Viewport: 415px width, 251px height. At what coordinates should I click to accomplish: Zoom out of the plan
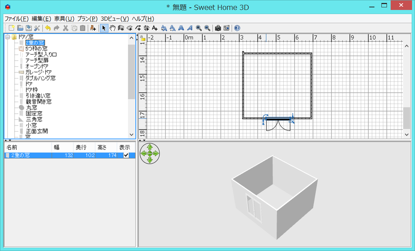pyautogui.click(x=207, y=28)
